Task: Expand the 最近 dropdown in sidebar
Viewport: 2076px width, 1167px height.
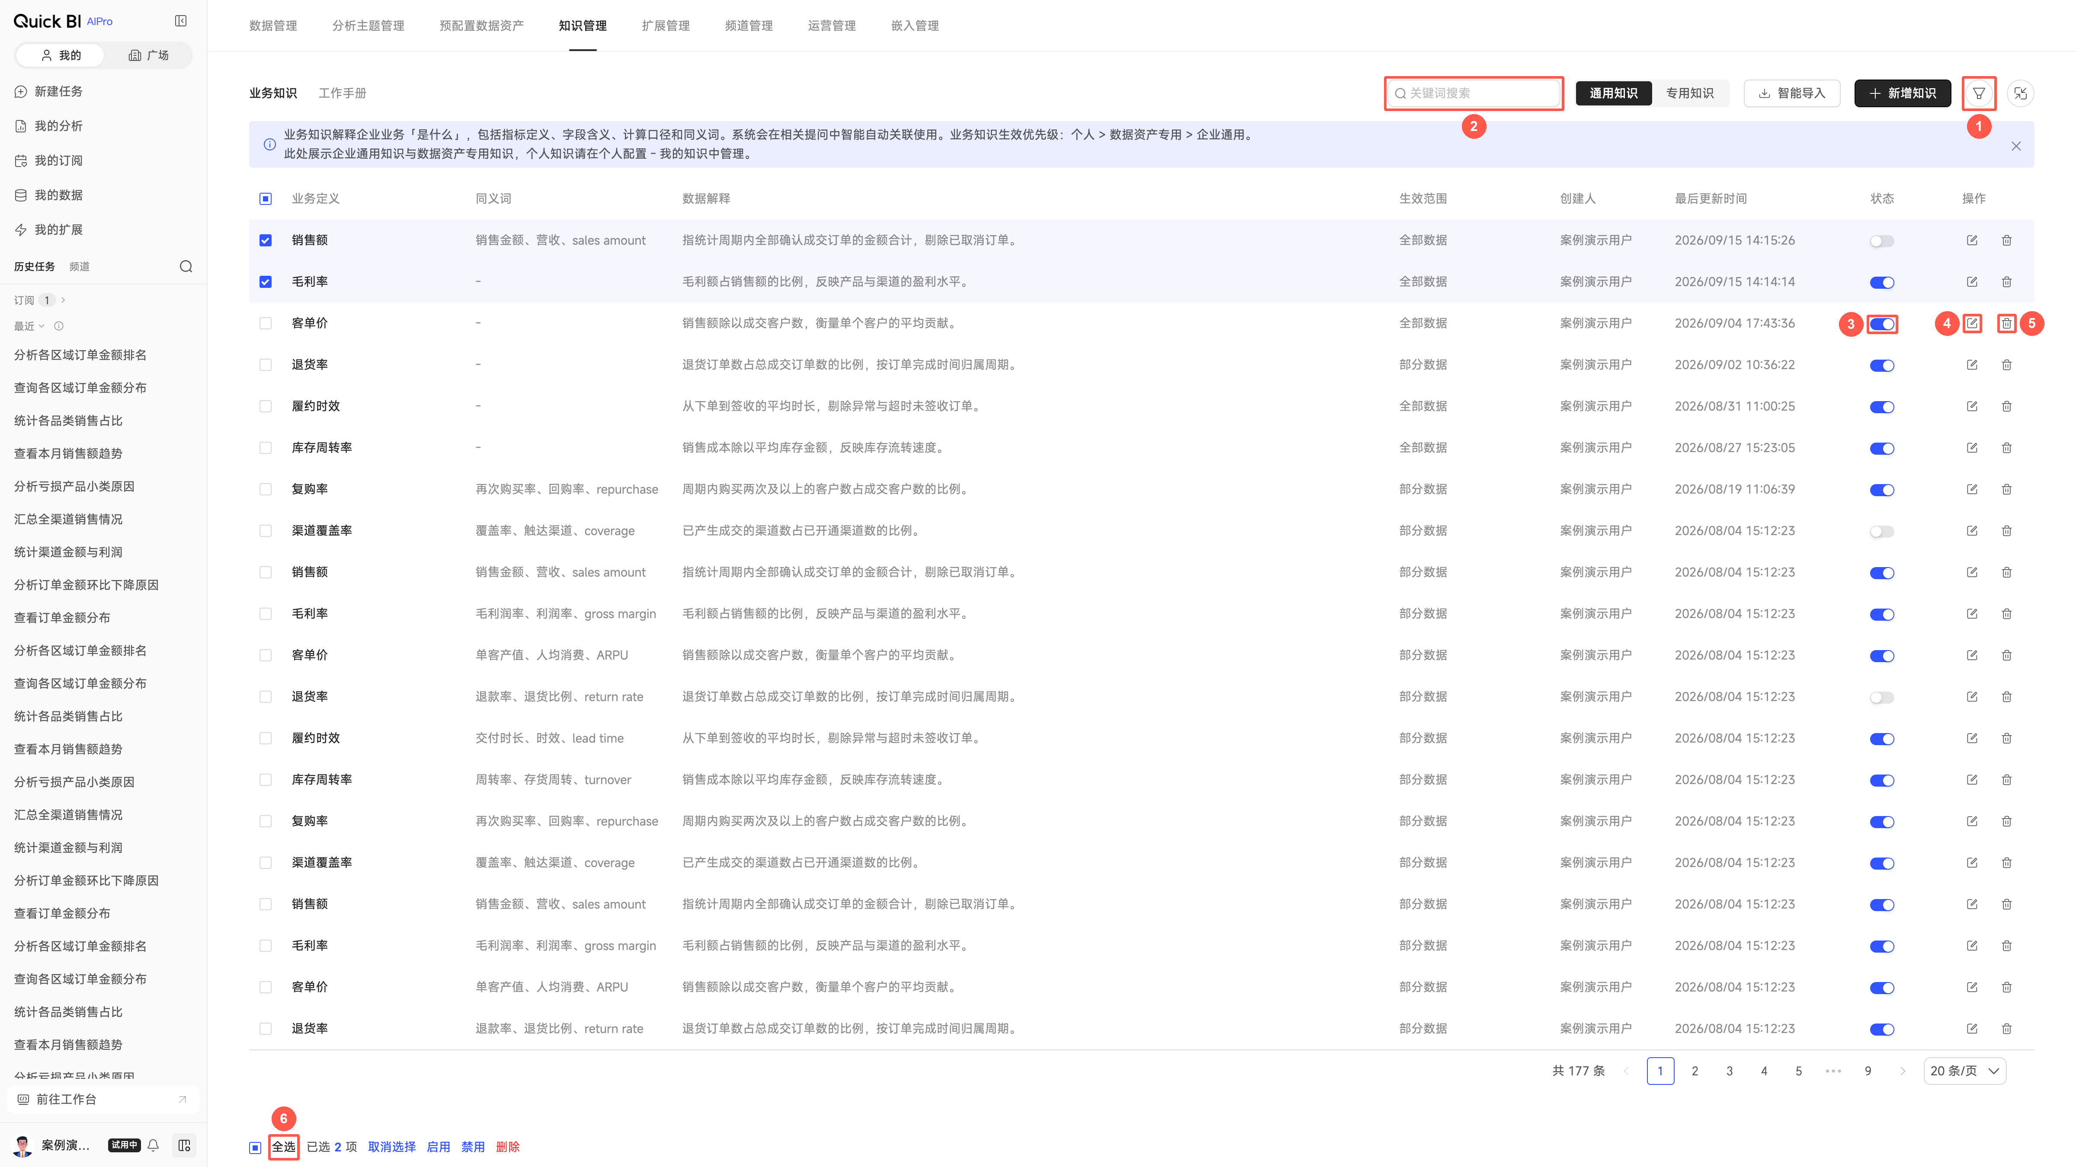Action: (29, 326)
